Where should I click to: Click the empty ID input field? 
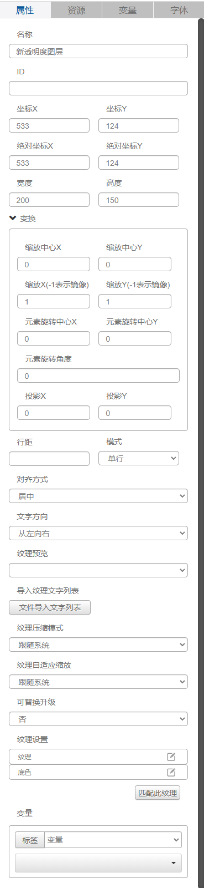tap(98, 88)
